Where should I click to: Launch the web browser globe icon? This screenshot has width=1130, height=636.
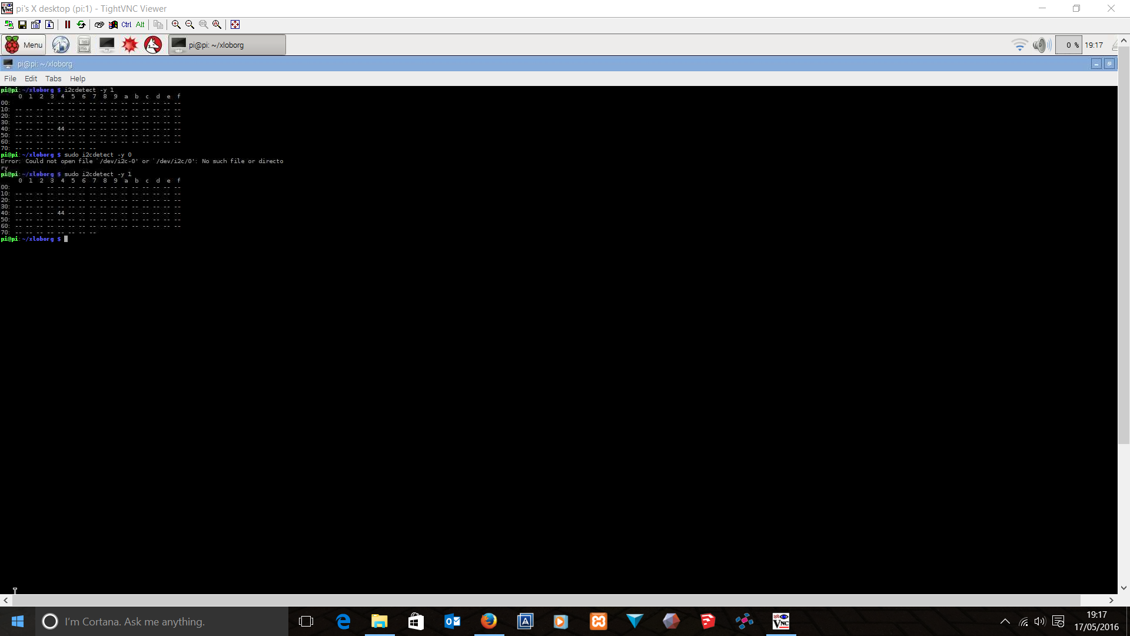click(61, 45)
